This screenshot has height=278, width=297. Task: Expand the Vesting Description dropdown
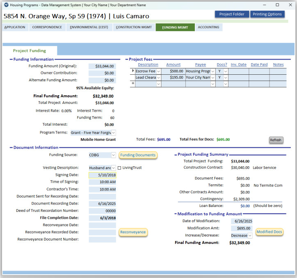(x=114, y=168)
